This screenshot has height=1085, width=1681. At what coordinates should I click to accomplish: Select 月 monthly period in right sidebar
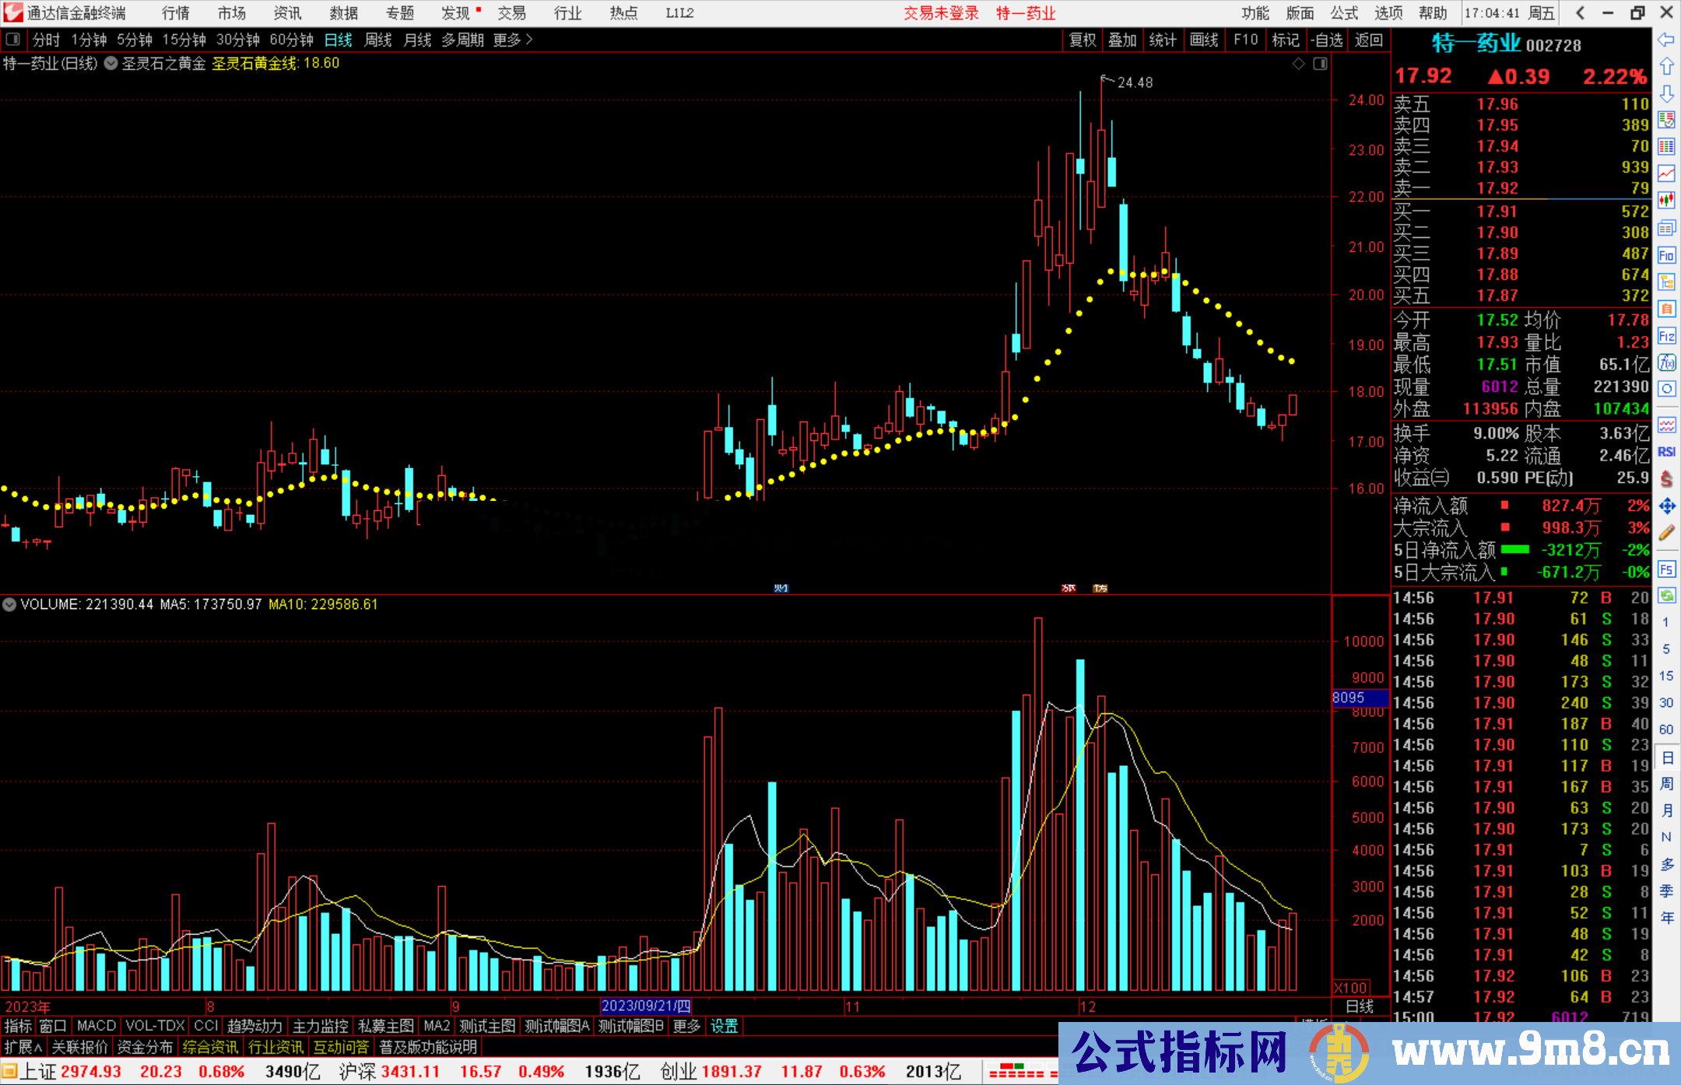pyautogui.click(x=1665, y=810)
